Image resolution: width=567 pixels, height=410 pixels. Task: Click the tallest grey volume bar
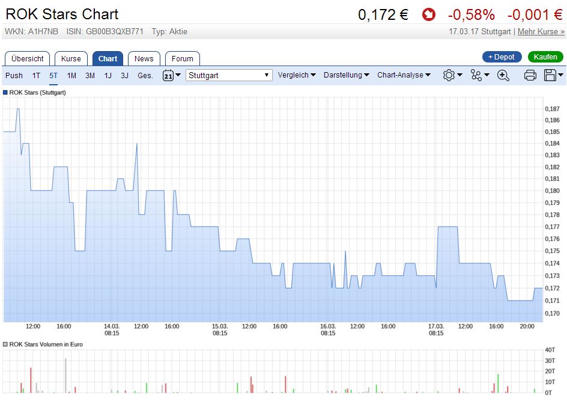[65, 375]
